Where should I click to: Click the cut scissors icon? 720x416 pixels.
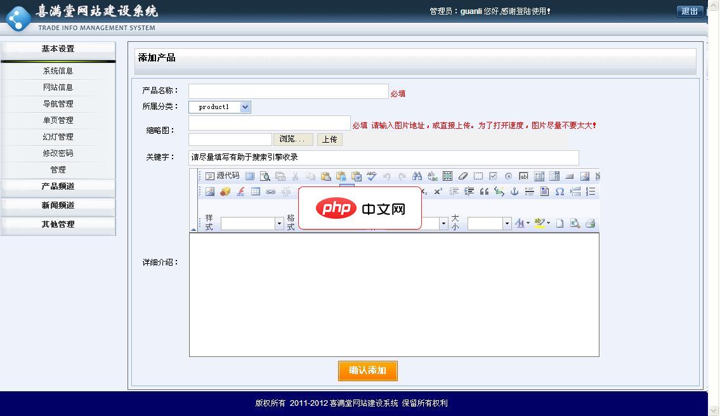point(295,176)
